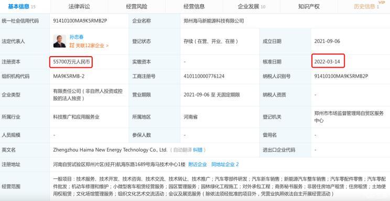Click 纠错 link beside English name
The height and width of the screenshot is (201, 390).
click(x=198, y=150)
